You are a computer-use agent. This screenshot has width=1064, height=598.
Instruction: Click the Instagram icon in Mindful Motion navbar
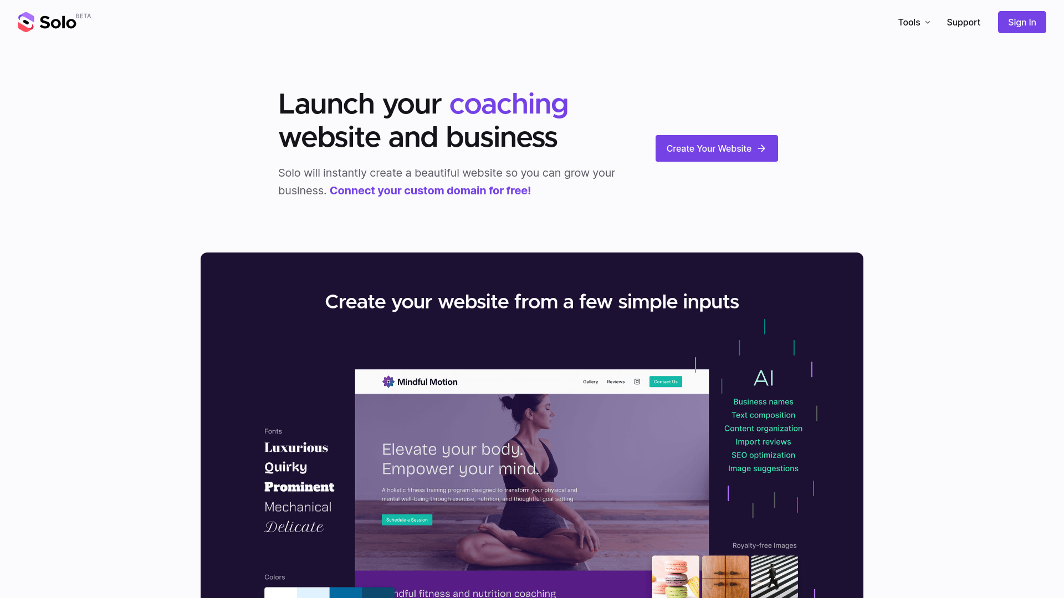point(637,381)
